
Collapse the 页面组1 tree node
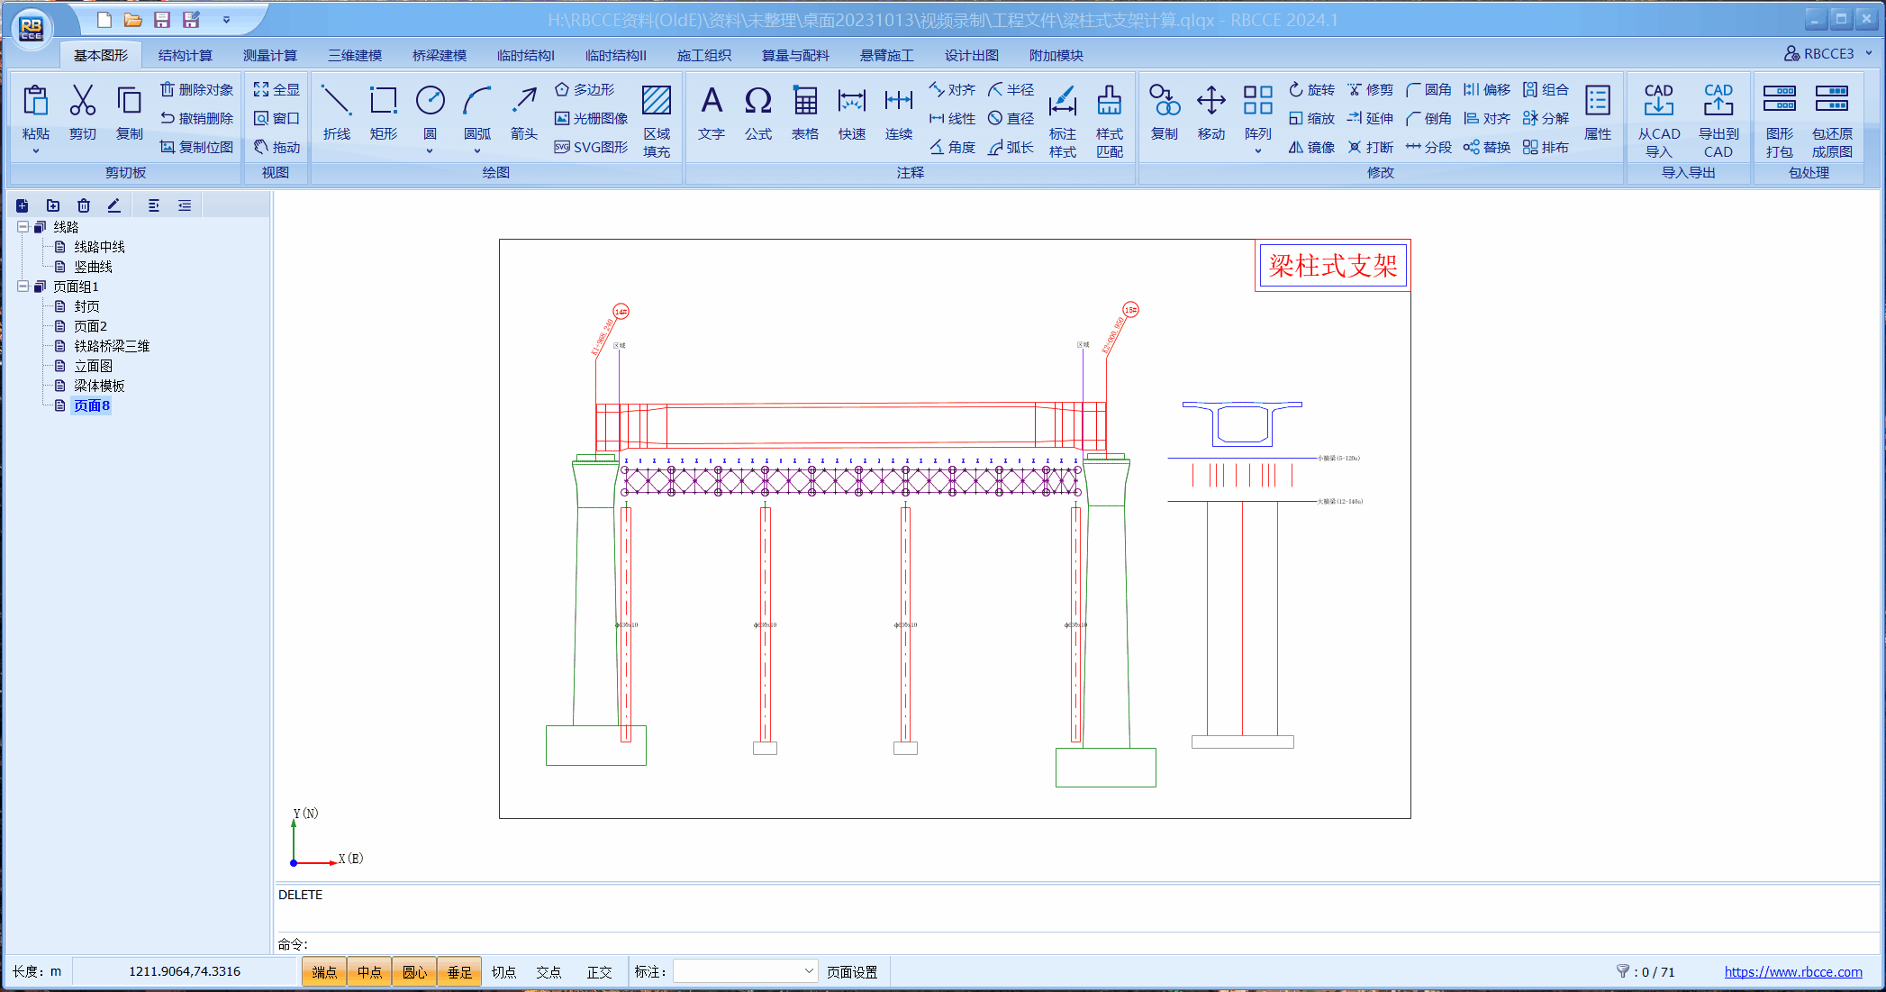pyautogui.click(x=23, y=287)
